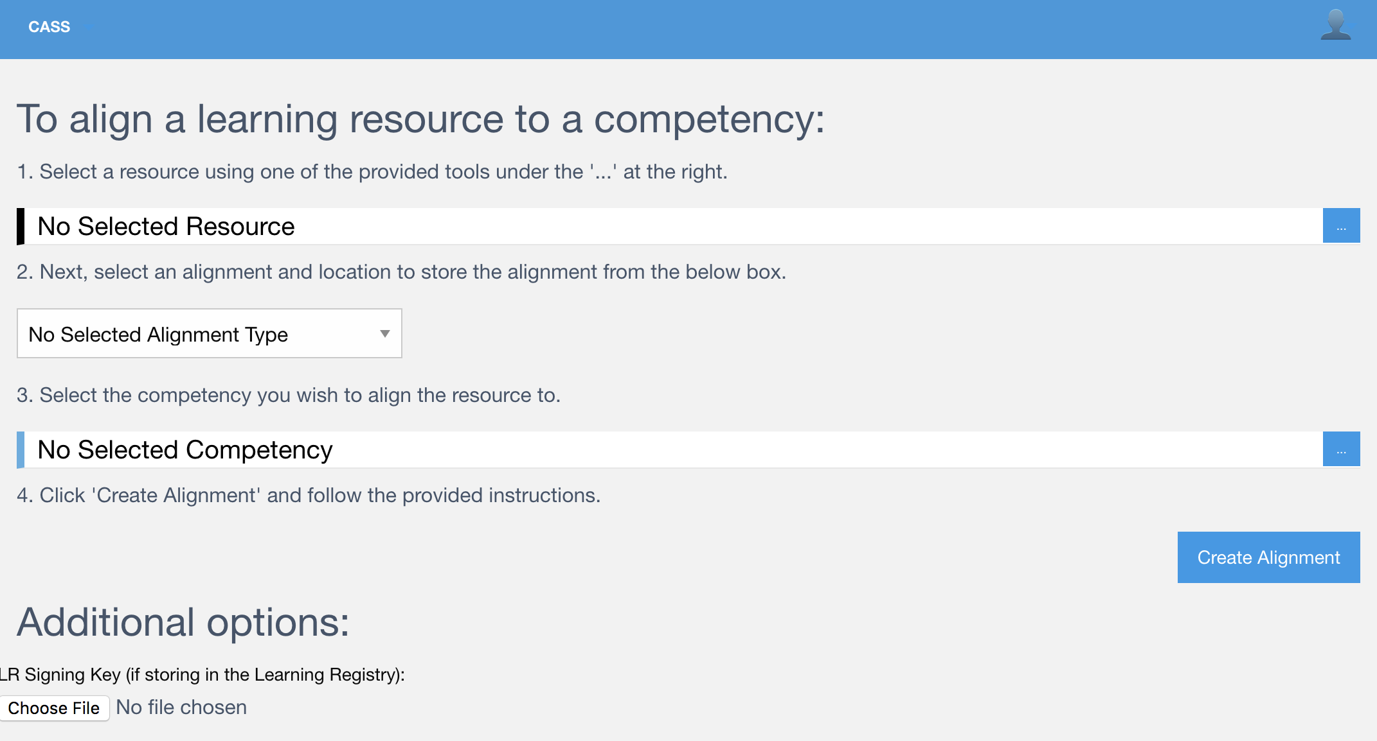Click the account avatar in the header
Screen dimensions: 1377x741
pos(1335,27)
